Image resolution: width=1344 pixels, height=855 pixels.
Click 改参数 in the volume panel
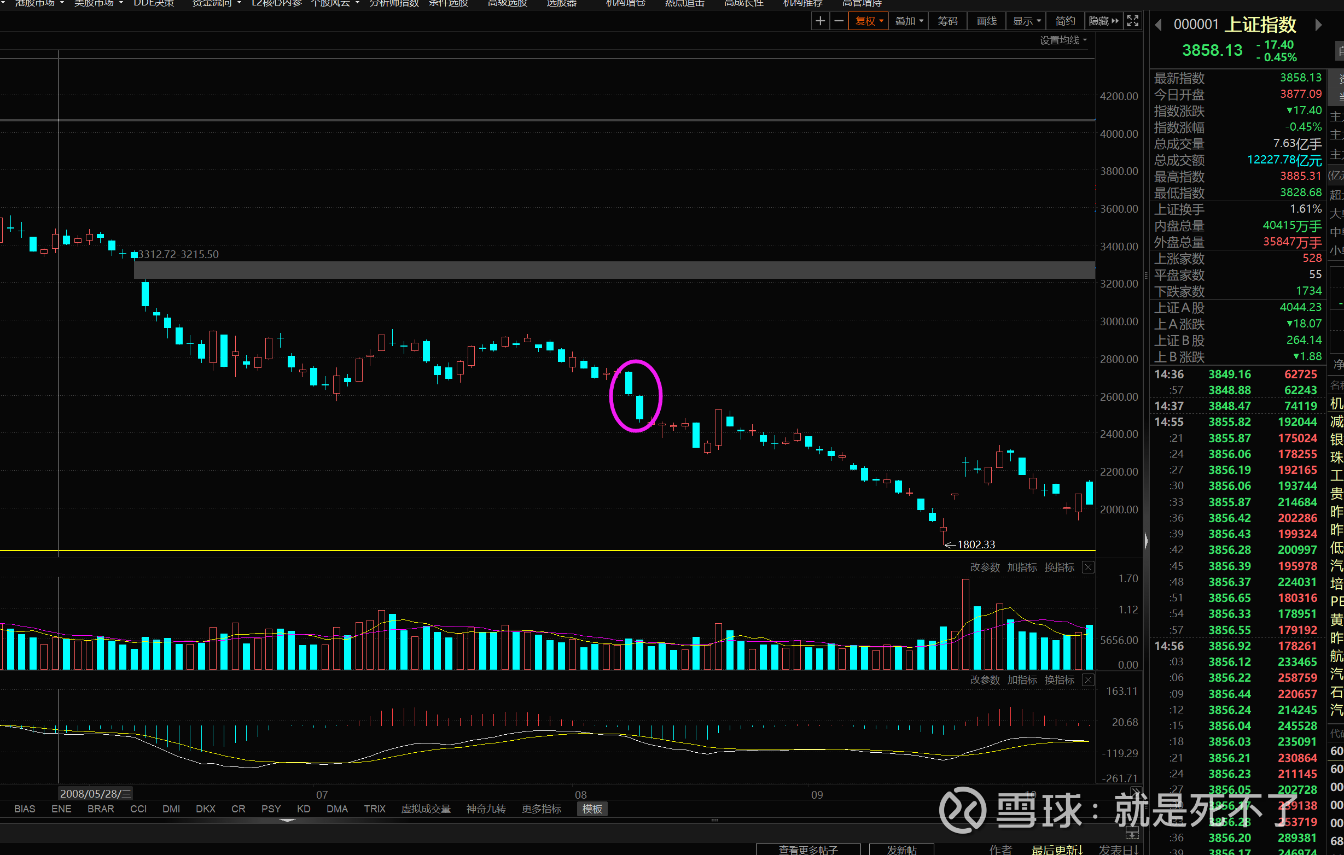(x=985, y=567)
